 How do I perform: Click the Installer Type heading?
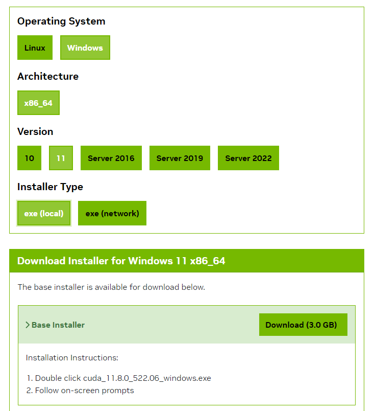50,187
